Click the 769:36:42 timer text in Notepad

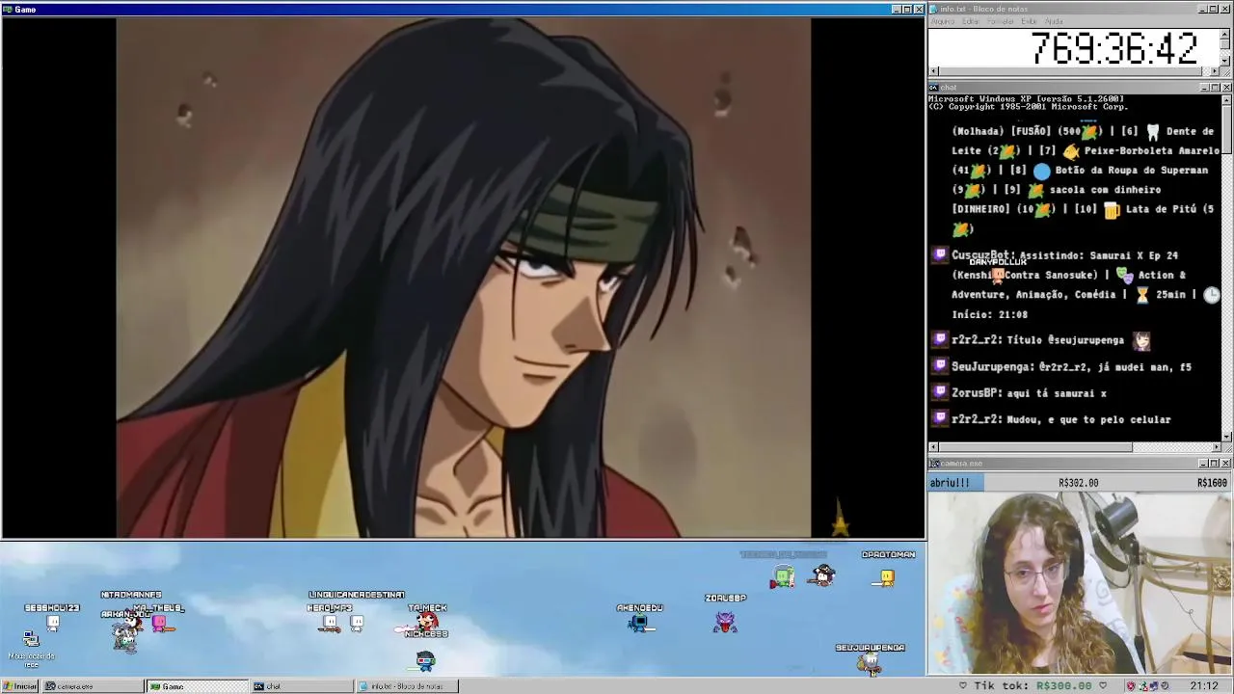coord(1114,48)
